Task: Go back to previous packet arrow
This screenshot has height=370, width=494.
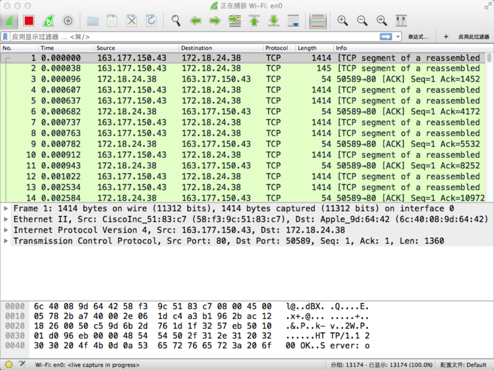Action: tap(195, 21)
